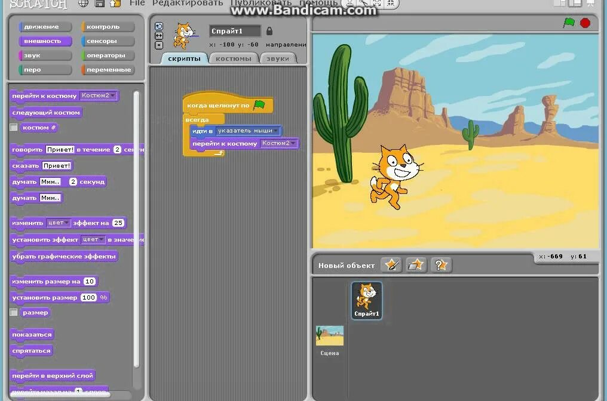Click the green flag inside the hat block
This screenshot has height=401, width=607.
(259, 105)
